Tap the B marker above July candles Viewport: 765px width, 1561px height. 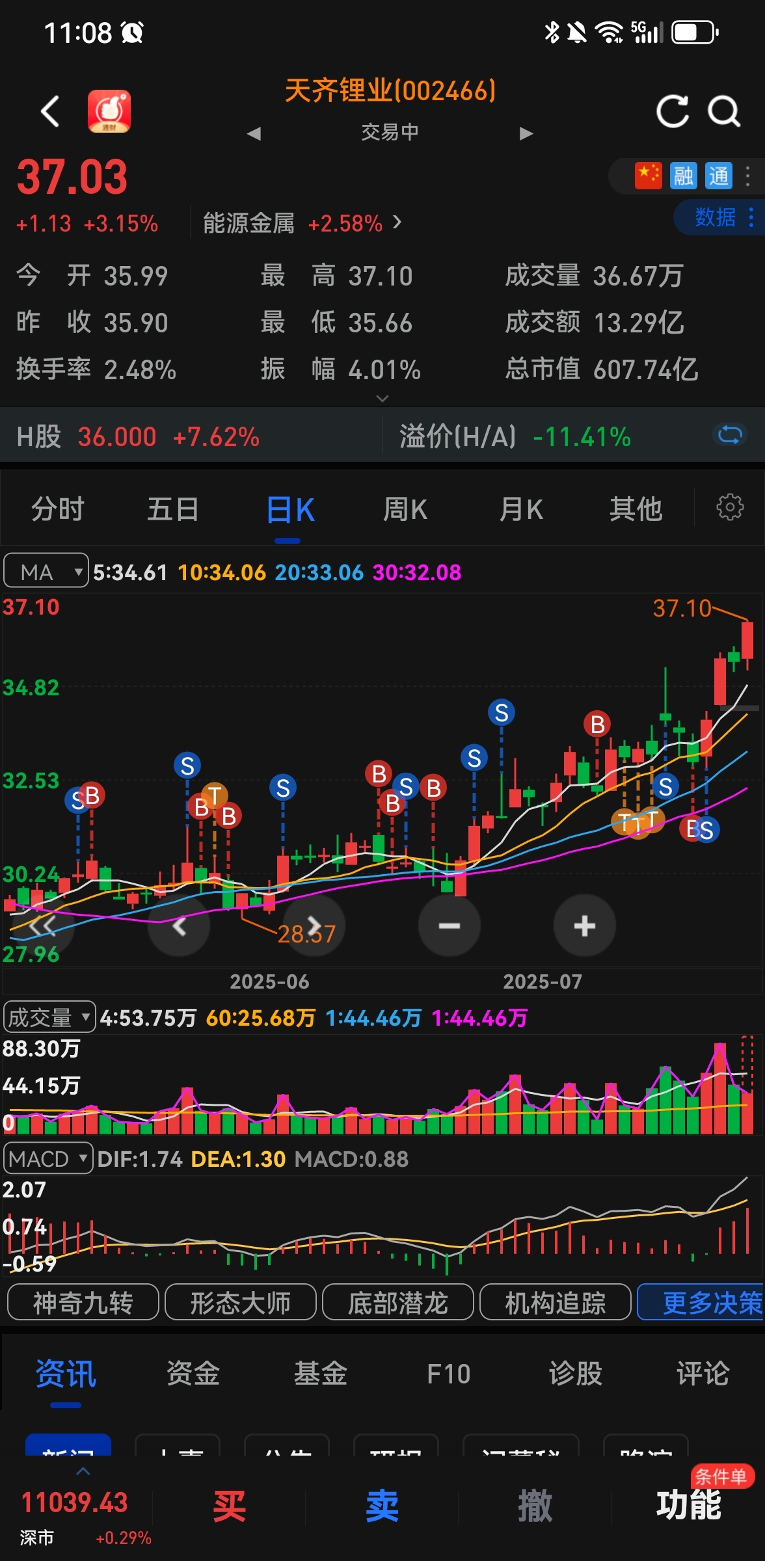click(x=597, y=724)
